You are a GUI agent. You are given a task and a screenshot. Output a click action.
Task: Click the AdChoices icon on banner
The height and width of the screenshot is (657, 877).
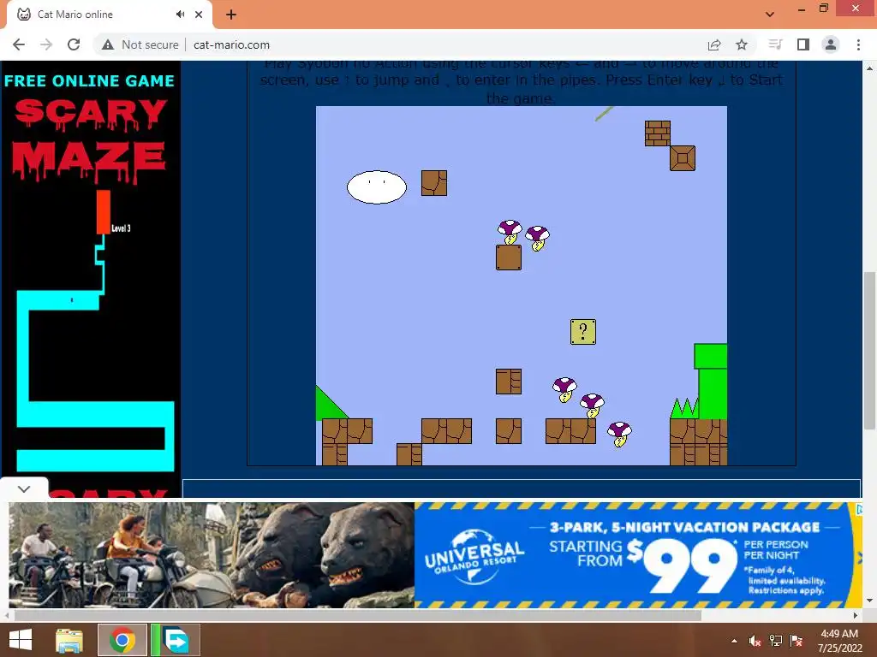click(859, 509)
